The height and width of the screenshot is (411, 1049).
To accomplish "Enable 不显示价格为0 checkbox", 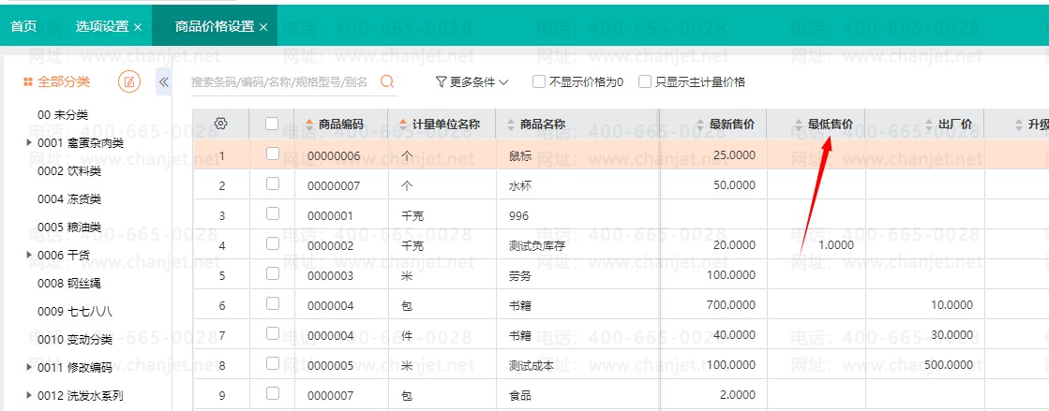I will coord(539,81).
